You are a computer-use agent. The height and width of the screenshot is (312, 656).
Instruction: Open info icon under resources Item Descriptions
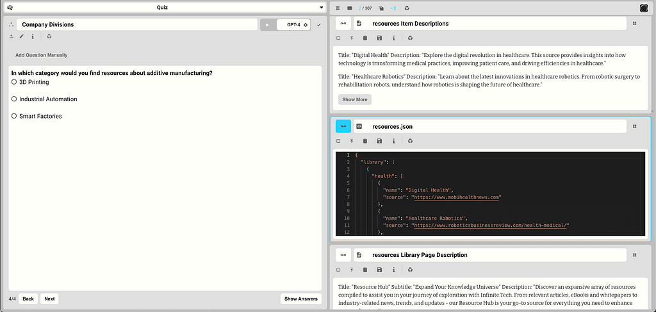point(394,38)
